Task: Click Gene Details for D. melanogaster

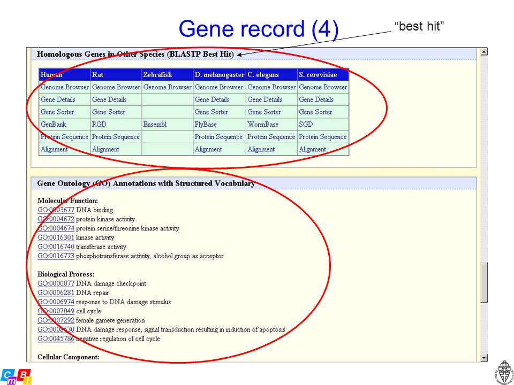Action: [212, 99]
